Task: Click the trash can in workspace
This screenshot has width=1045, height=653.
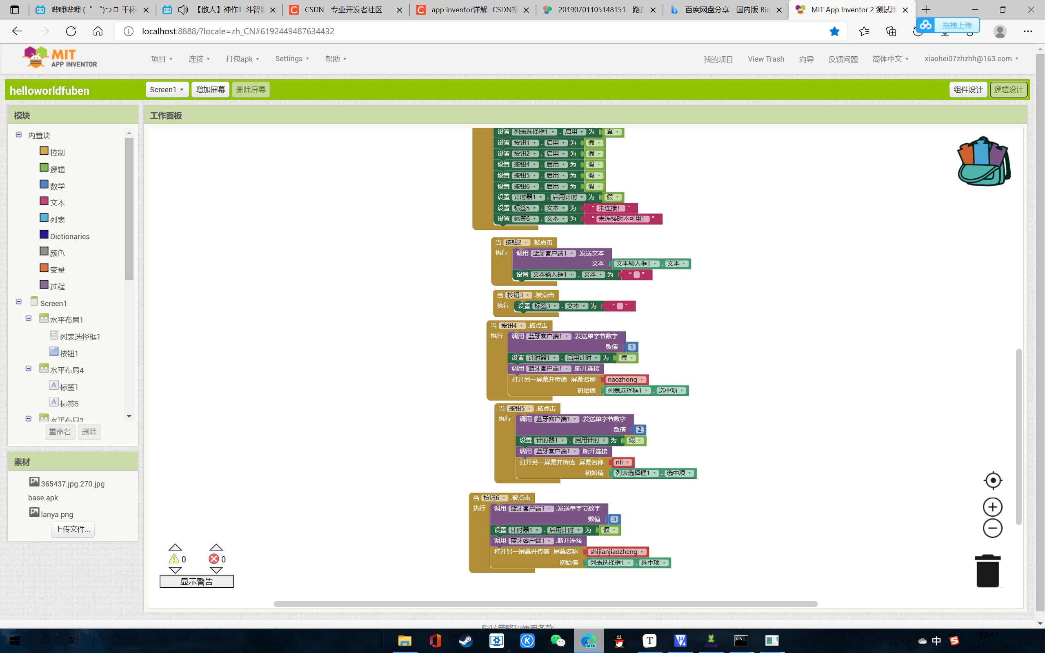Action: pyautogui.click(x=988, y=571)
